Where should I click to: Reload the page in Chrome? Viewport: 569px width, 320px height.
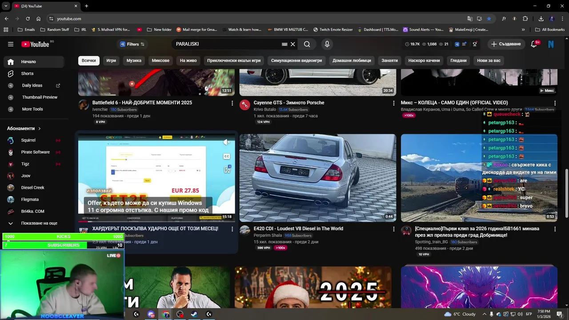click(28, 19)
